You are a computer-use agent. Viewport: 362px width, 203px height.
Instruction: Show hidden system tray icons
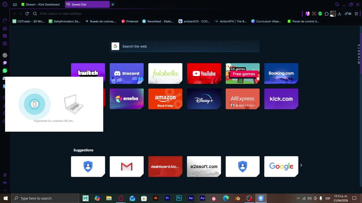pyautogui.click(x=298, y=198)
